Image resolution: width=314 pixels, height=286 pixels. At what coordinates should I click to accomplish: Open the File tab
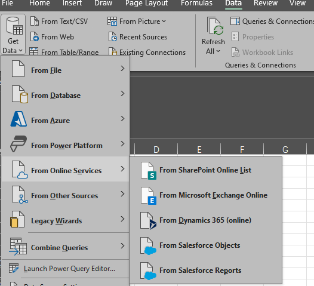click(x=7, y=3)
